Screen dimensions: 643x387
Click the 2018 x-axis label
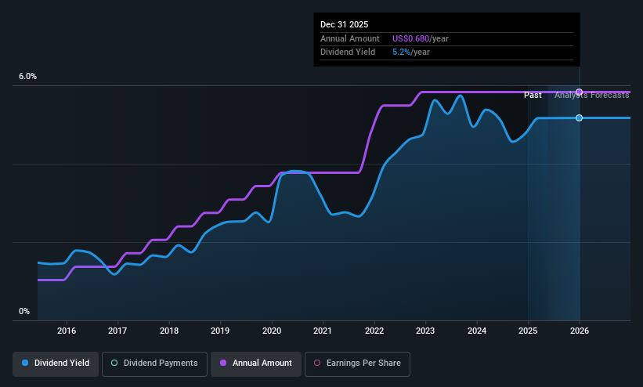pyautogui.click(x=169, y=331)
